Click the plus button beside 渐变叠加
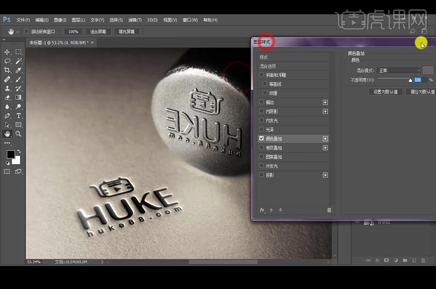Image resolution: width=436 pixels, height=289 pixels. 325,148
